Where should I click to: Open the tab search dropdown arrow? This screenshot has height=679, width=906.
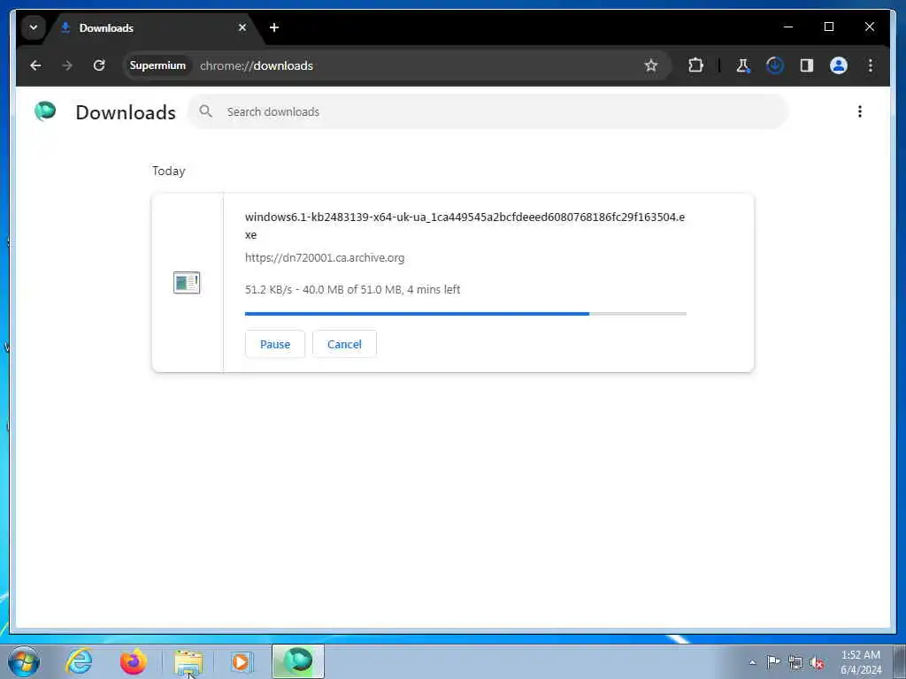(x=34, y=27)
